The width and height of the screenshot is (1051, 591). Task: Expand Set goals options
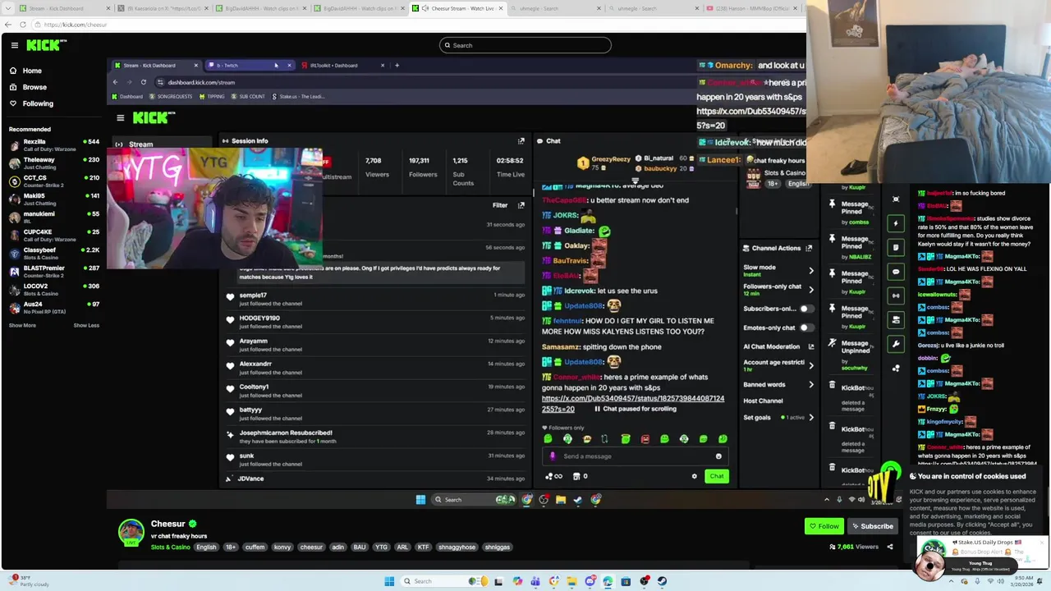click(811, 417)
